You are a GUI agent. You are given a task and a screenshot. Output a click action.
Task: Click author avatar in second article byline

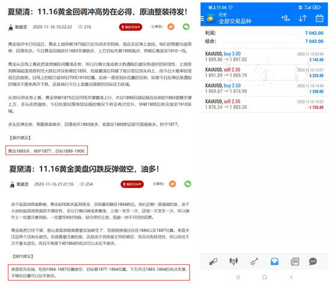coord(12,185)
